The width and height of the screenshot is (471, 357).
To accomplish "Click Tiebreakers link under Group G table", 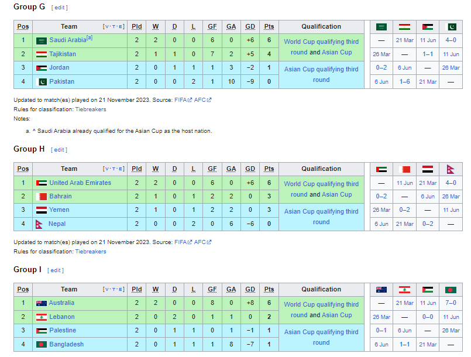I will pyautogui.click(x=91, y=109).
